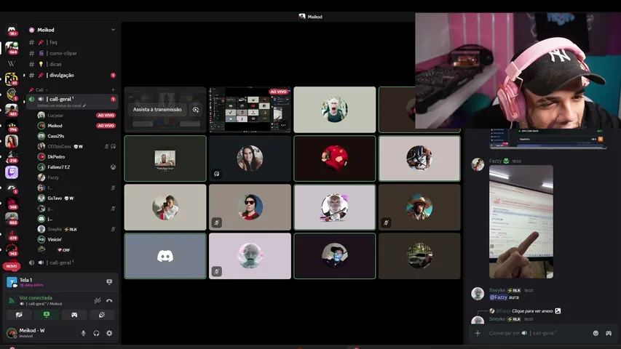Select user Lucyear in voice list
Viewport: 621px width, 349px height.
[x=55, y=116]
